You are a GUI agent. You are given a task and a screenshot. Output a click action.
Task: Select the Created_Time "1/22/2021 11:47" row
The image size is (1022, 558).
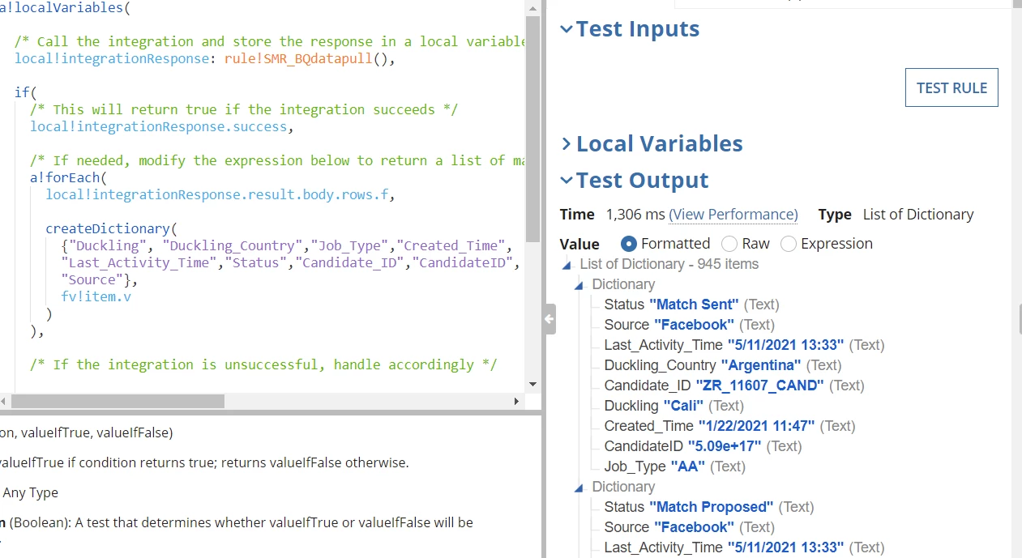pyautogui.click(x=729, y=426)
